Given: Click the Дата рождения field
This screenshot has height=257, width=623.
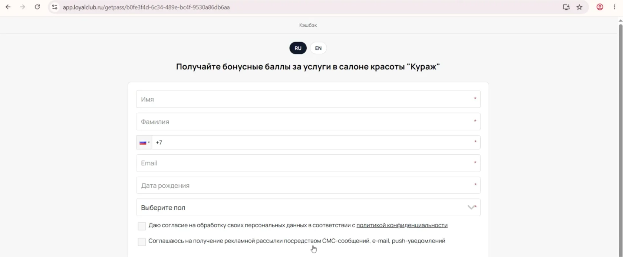Looking at the screenshot, I should [308, 185].
